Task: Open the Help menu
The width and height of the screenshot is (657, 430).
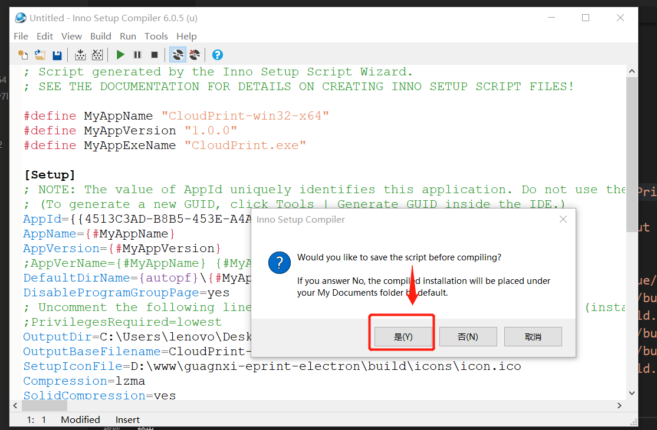Action: pos(186,37)
